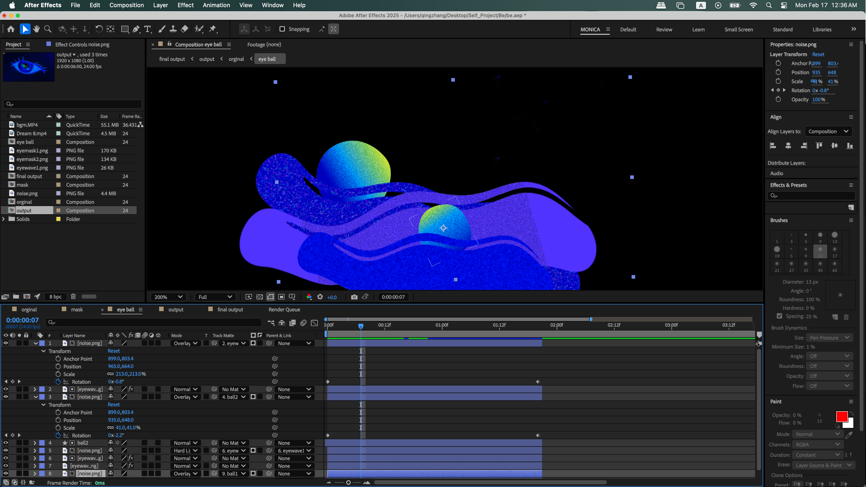
Task: Open the 200% magnification dropdown
Action: click(x=168, y=297)
